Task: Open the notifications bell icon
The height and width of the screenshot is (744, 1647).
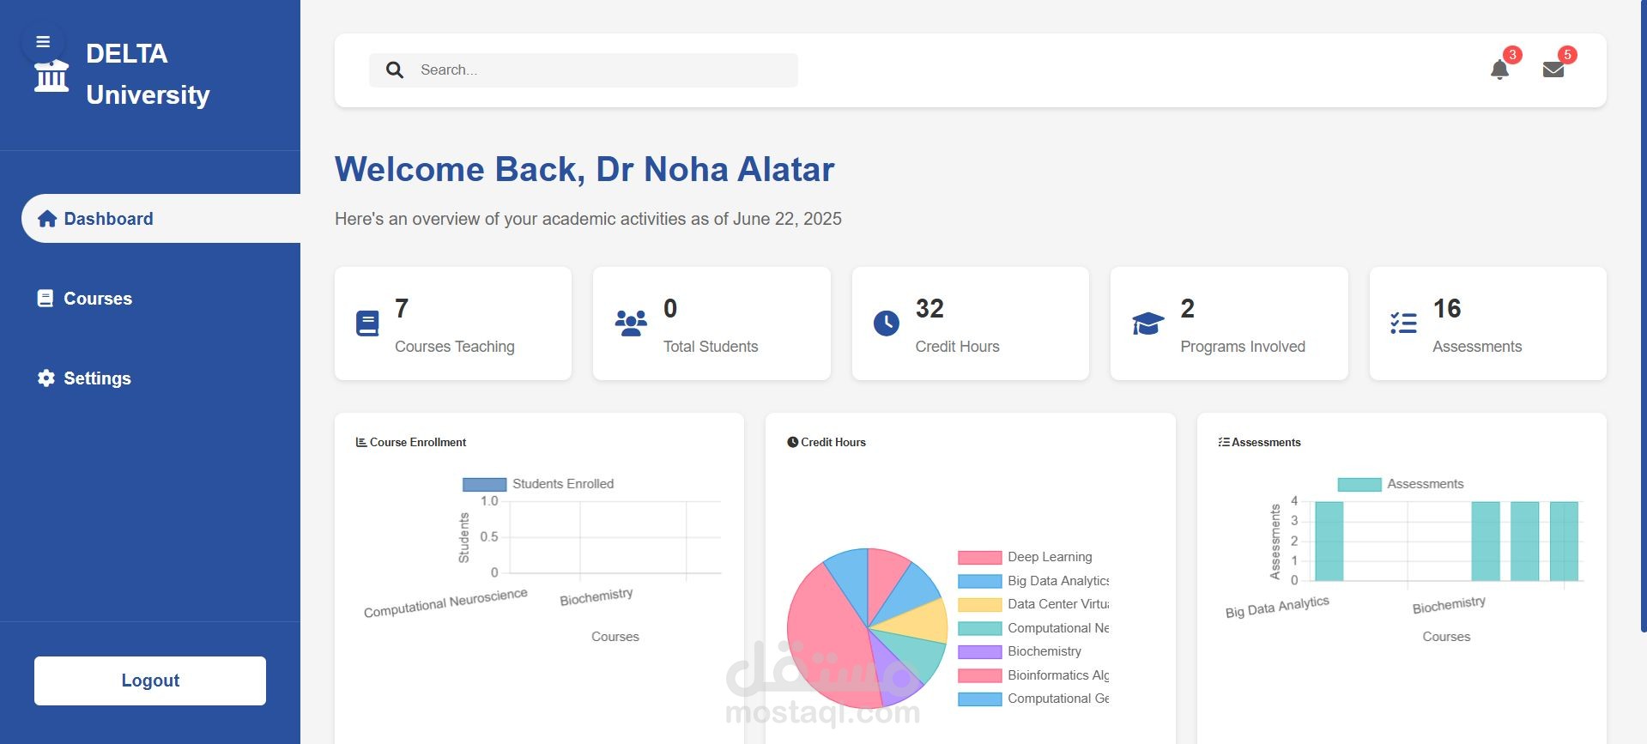Action: pyautogui.click(x=1499, y=70)
